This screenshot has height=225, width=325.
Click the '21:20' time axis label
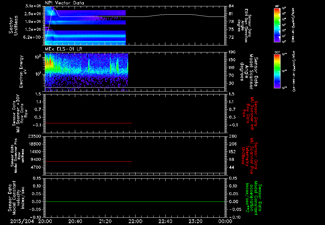coord(105,221)
